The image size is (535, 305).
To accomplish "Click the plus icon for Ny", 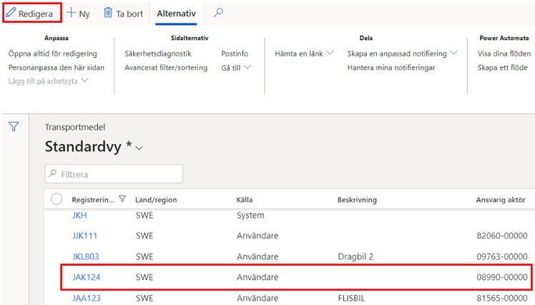I will pyautogui.click(x=71, y=13).
